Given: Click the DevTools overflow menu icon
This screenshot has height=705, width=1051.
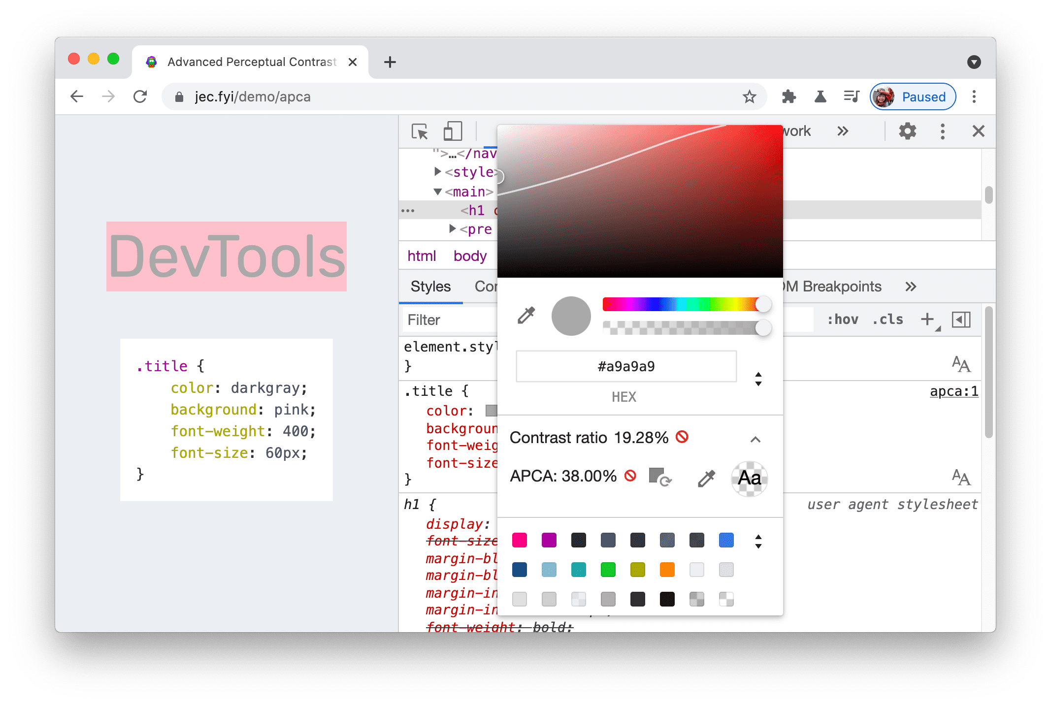Looking at the screenshot, I should [x=945, y=130].
